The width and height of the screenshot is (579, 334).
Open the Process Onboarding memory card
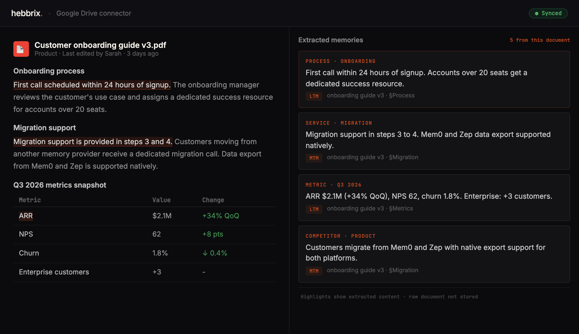pos(434,79)
